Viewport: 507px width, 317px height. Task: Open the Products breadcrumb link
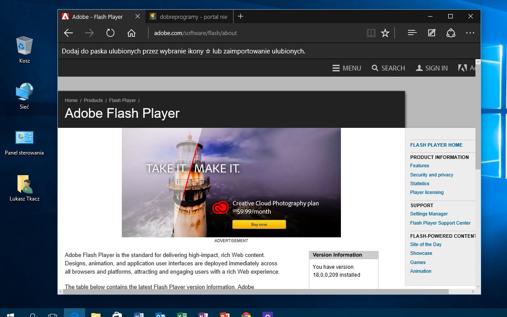click(93, 101)
